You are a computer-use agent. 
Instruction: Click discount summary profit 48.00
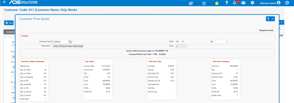point(235,88)
